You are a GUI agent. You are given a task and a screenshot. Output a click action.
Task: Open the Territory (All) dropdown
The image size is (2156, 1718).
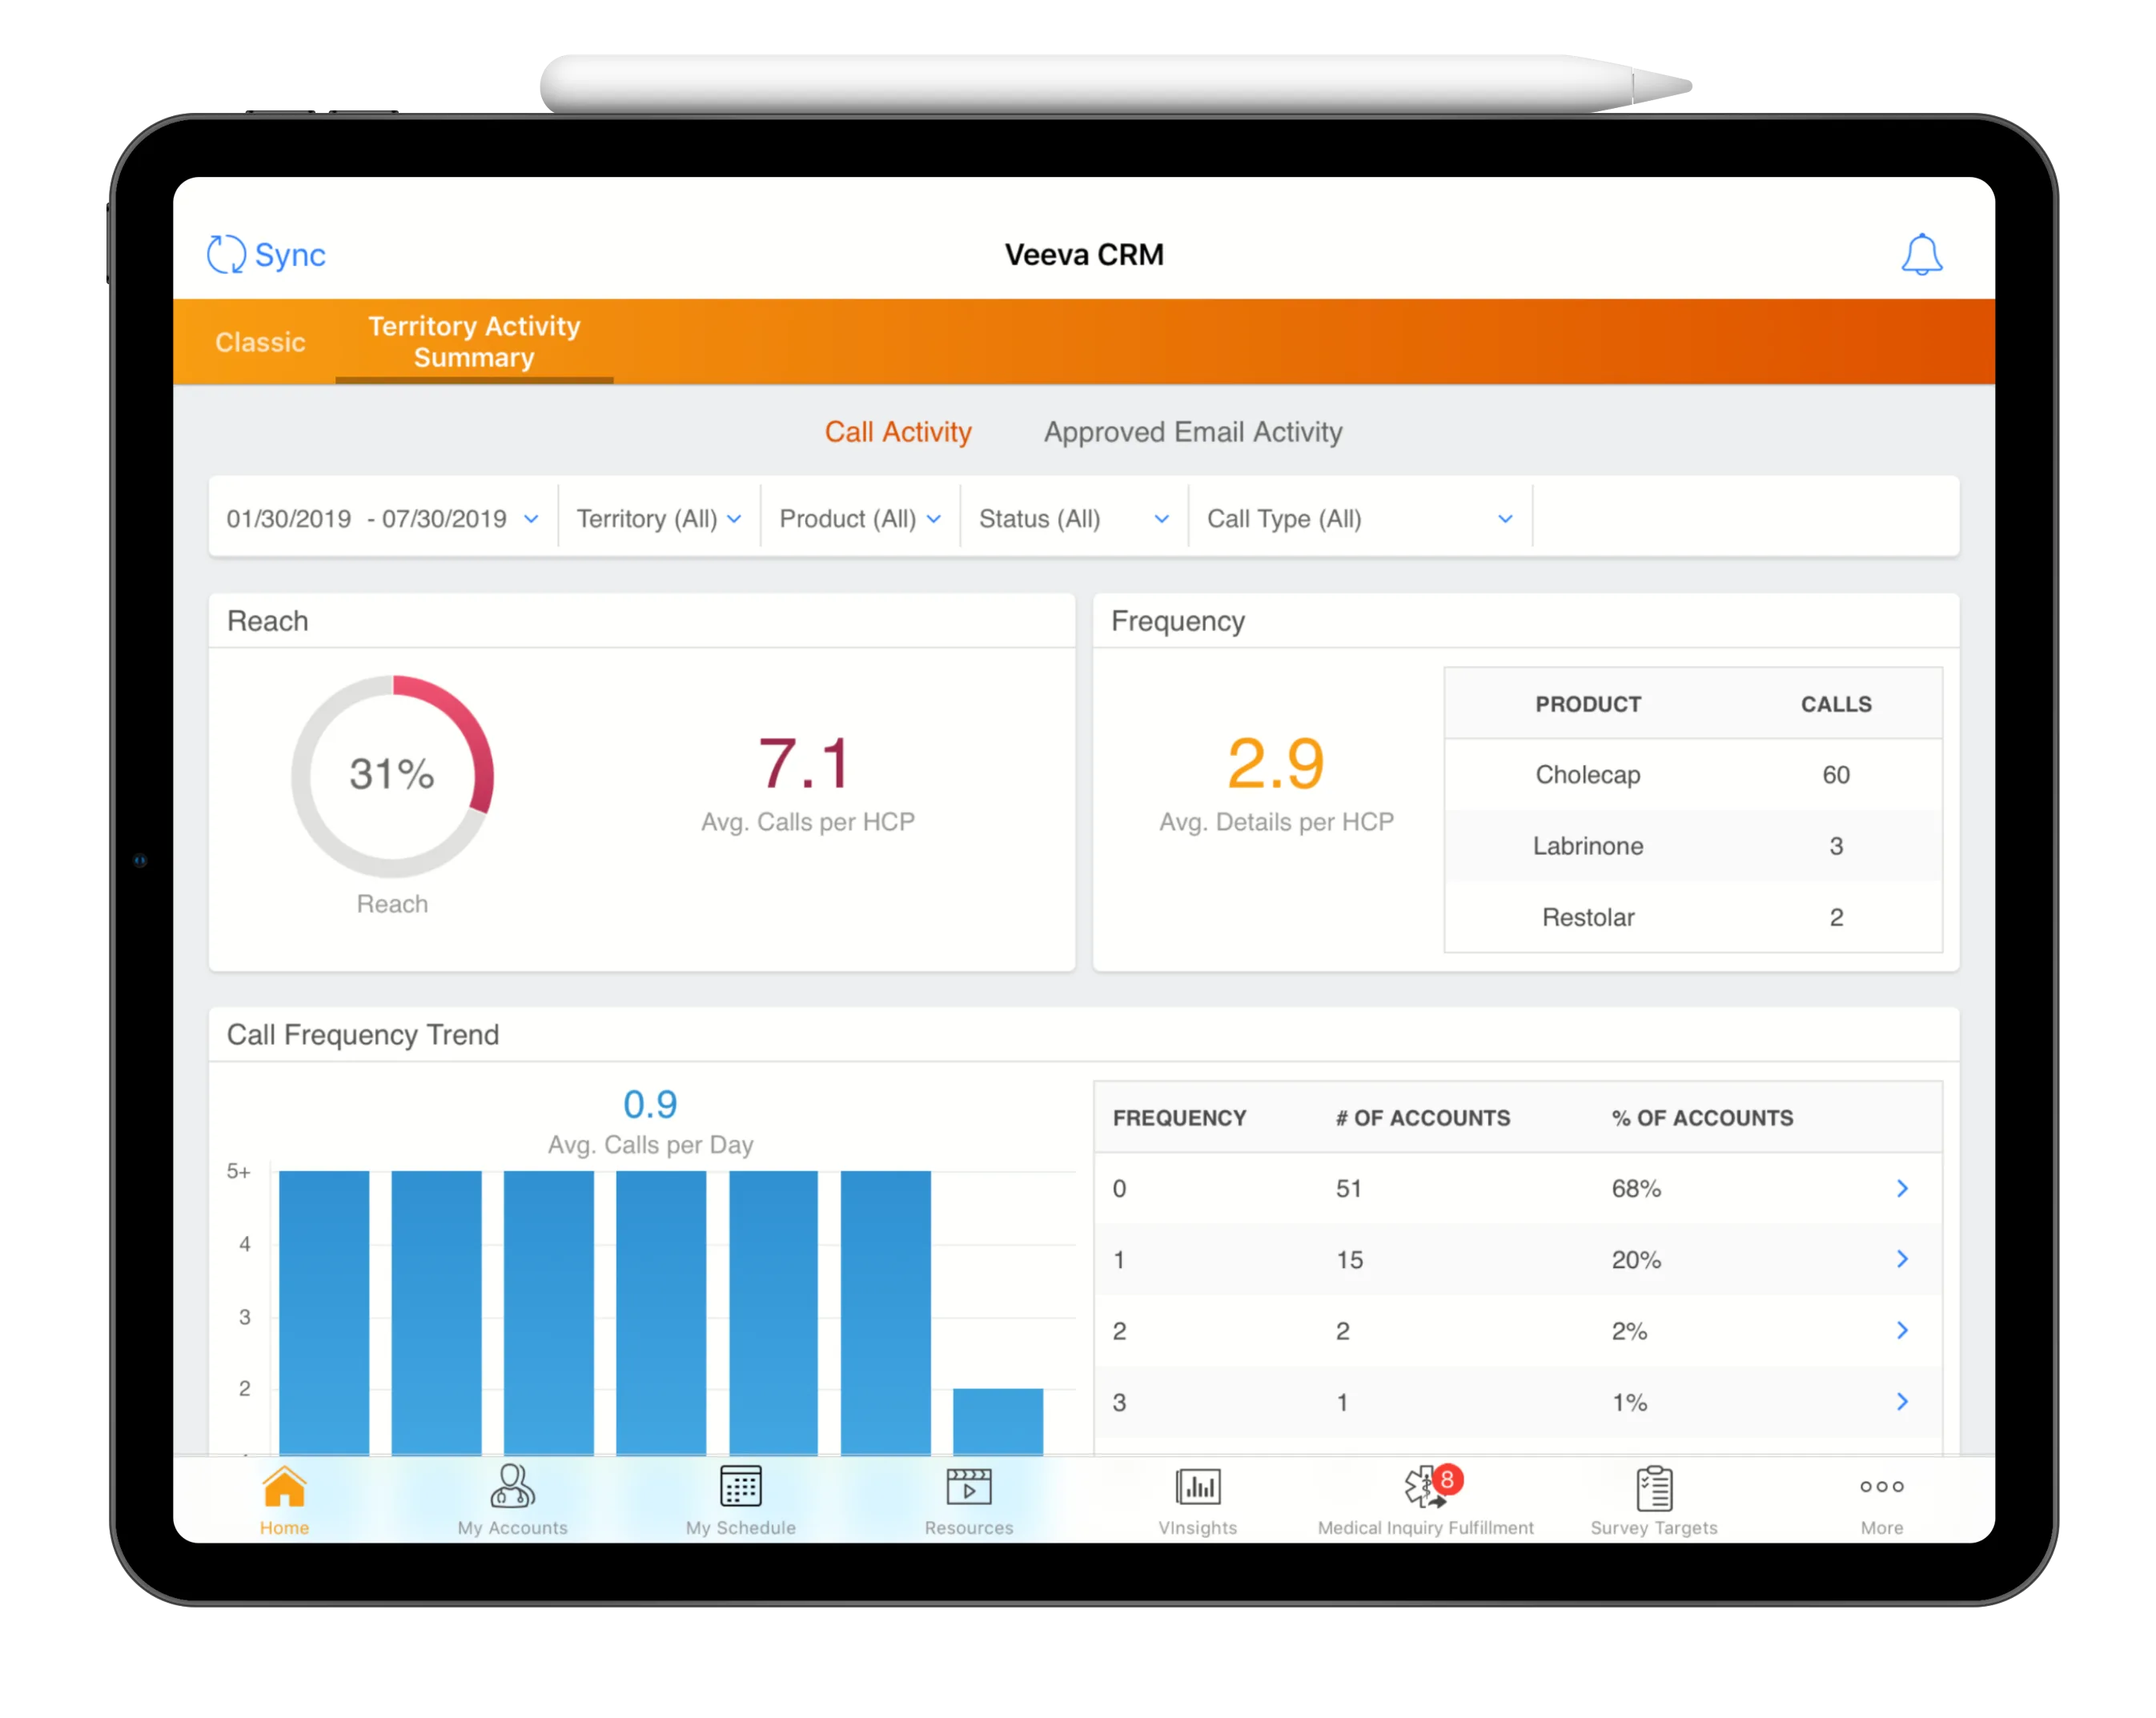pyautogui.click(x=659, y=518)
